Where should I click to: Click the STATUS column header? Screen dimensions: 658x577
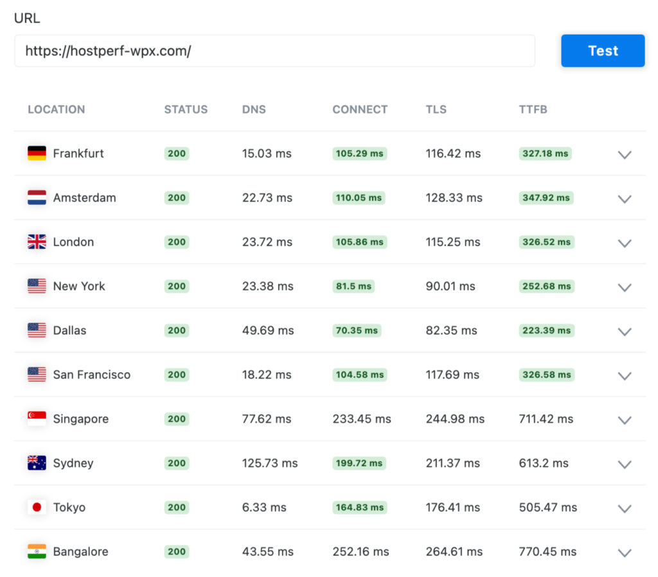(x=186, y=109)
